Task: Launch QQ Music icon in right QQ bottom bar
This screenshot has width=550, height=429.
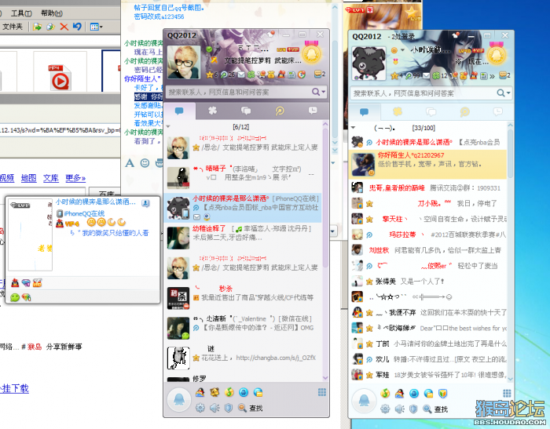Action: pos(385,393)
